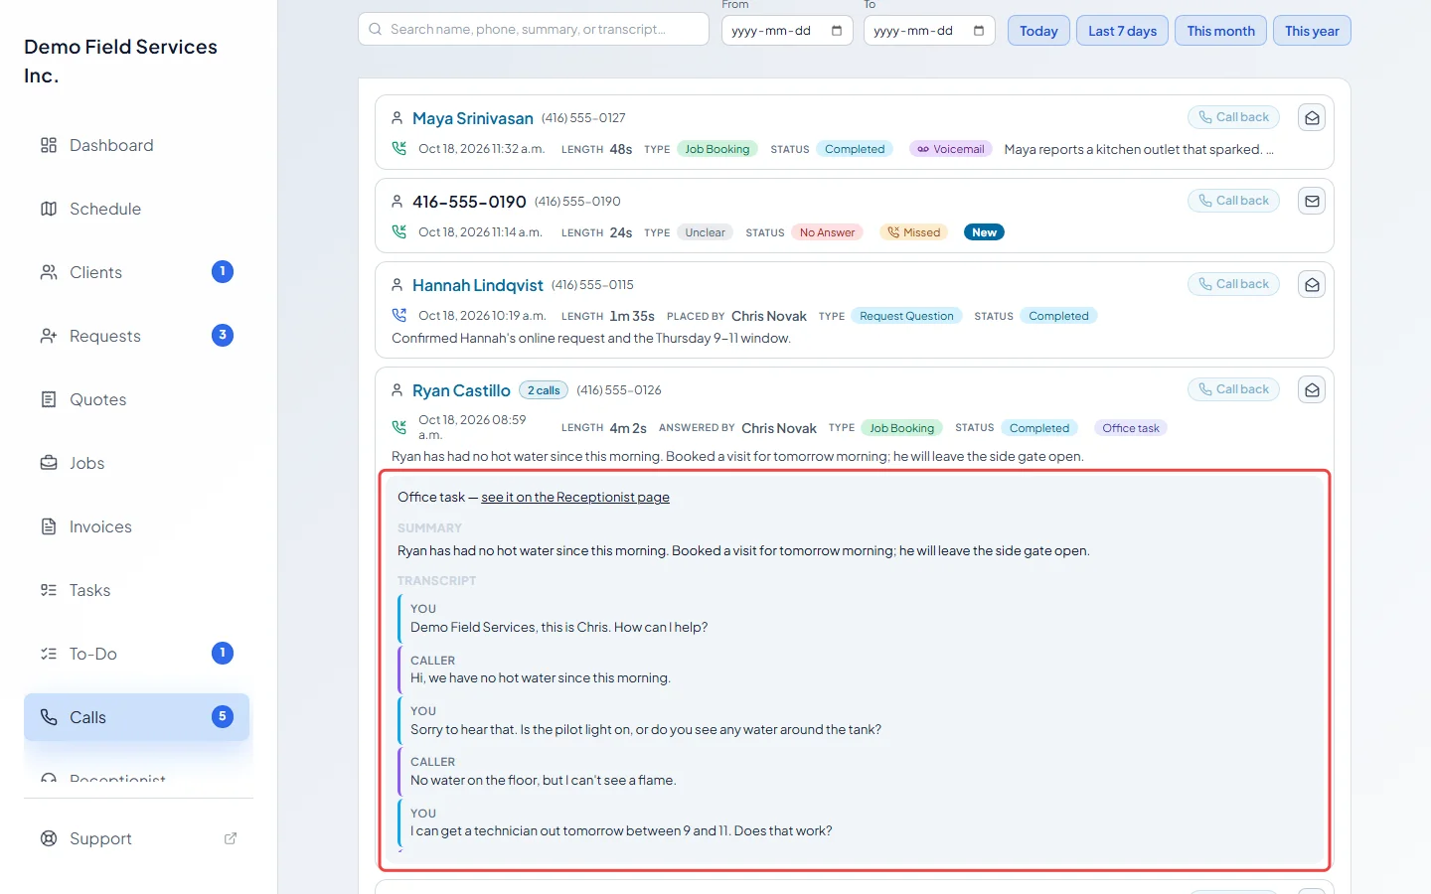1431x894 pixels.
Task: Apply the This year filter
Action: point(1312,31)
